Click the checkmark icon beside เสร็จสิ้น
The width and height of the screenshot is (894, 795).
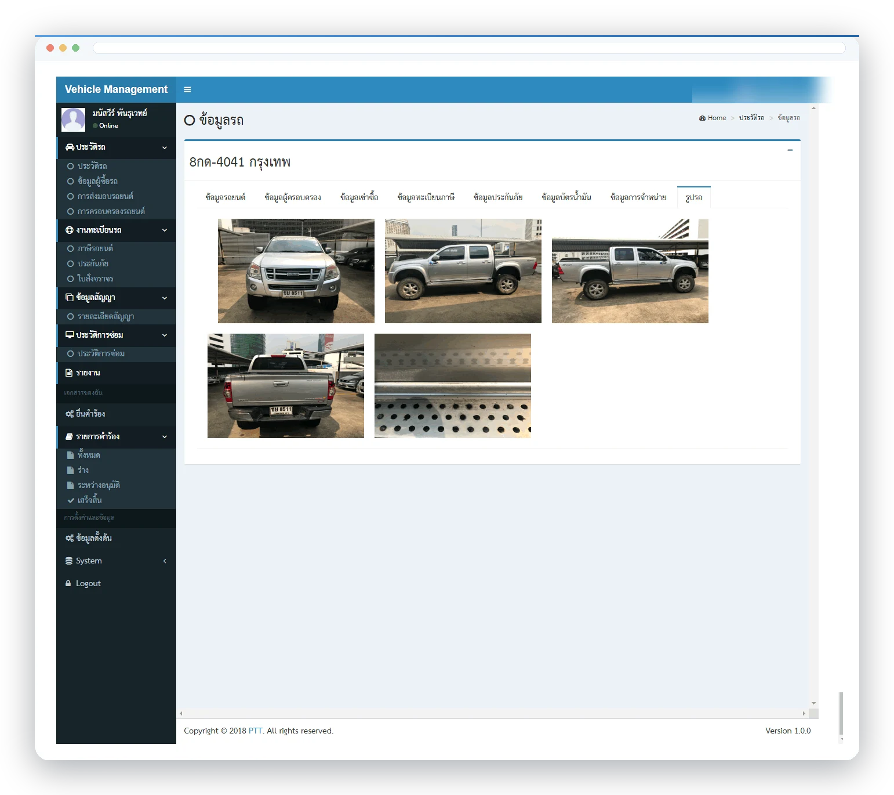tap(71, 500)
